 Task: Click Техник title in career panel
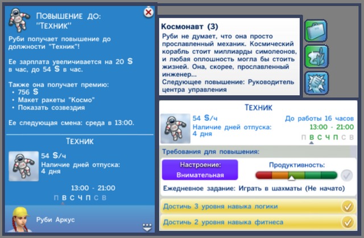[x=258, y=107]
